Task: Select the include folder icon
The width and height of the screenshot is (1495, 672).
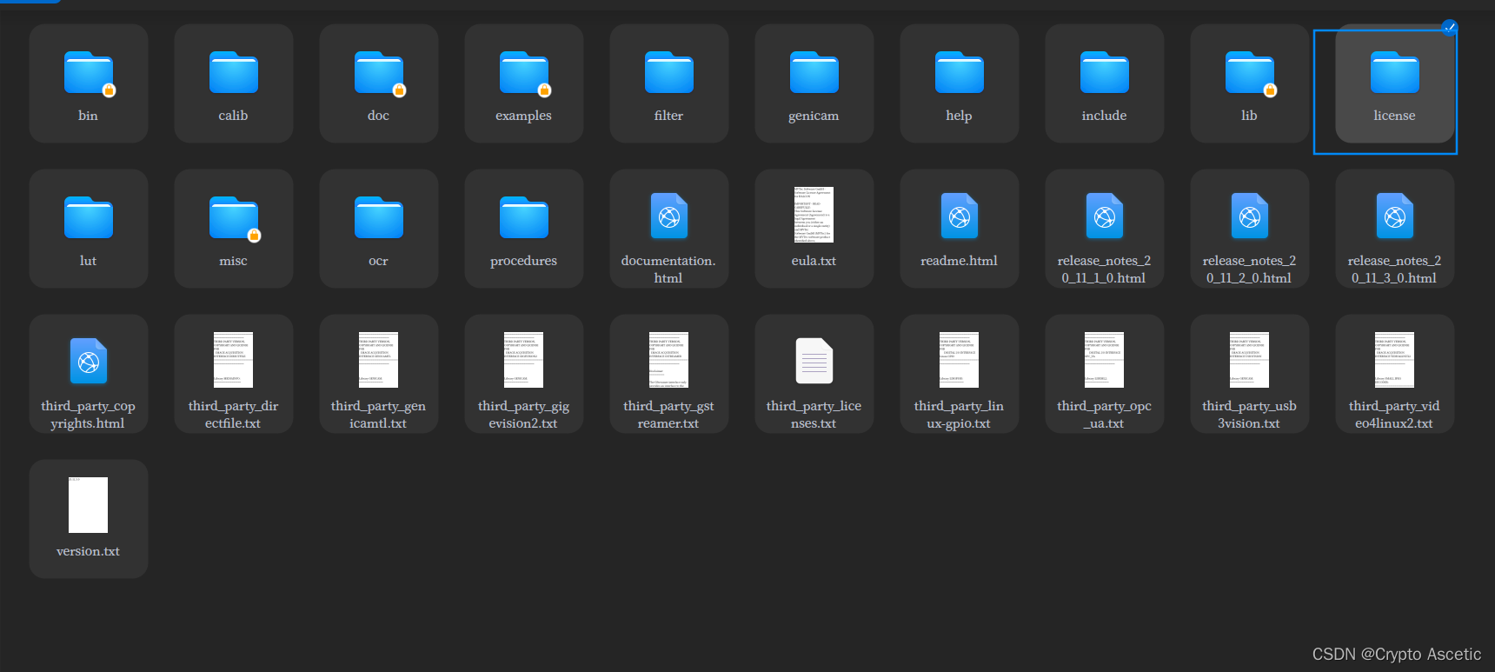Action: click(x=1105, y=73)
